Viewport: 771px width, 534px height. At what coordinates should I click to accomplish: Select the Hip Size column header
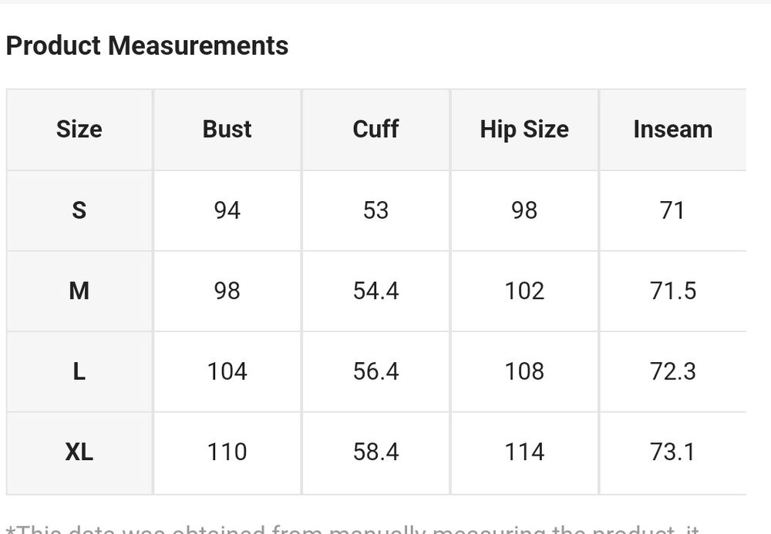click(524, 129)
